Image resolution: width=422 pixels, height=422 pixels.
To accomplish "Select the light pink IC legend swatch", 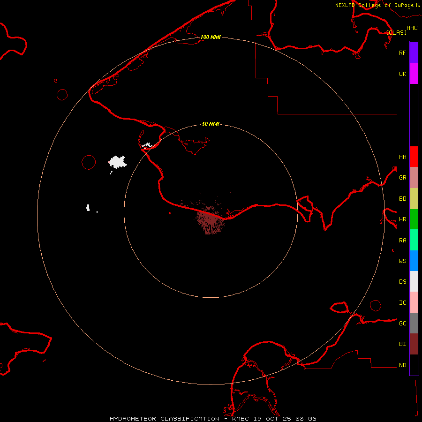I will (x=414, y=302).
